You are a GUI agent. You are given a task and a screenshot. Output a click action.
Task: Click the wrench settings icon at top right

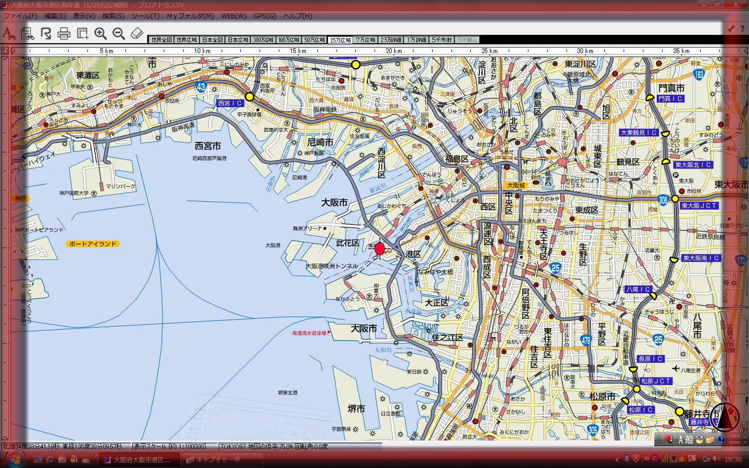(731, 29)
